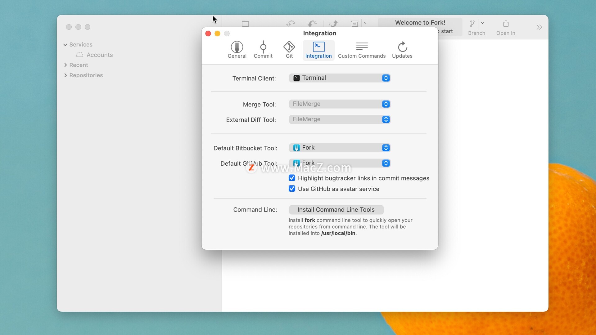Select the Integration preferences tab
The height and width of the screenshot is (335, 596).
tap(318, 50)
